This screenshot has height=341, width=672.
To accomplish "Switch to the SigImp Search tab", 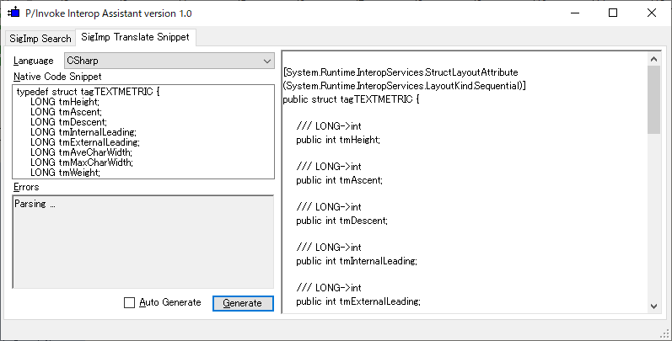I will (40, 38).
